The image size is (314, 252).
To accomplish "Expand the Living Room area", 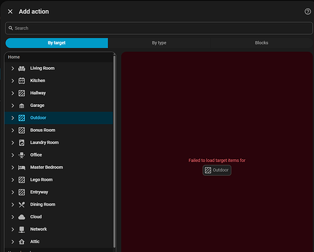I will 13,69.
